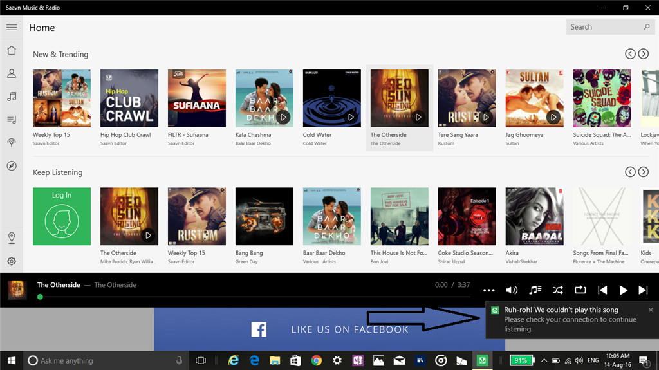This screenshot has height=370, width=659.
Task: Click the Kala Chashma title link
Action: tap(253, 135)
